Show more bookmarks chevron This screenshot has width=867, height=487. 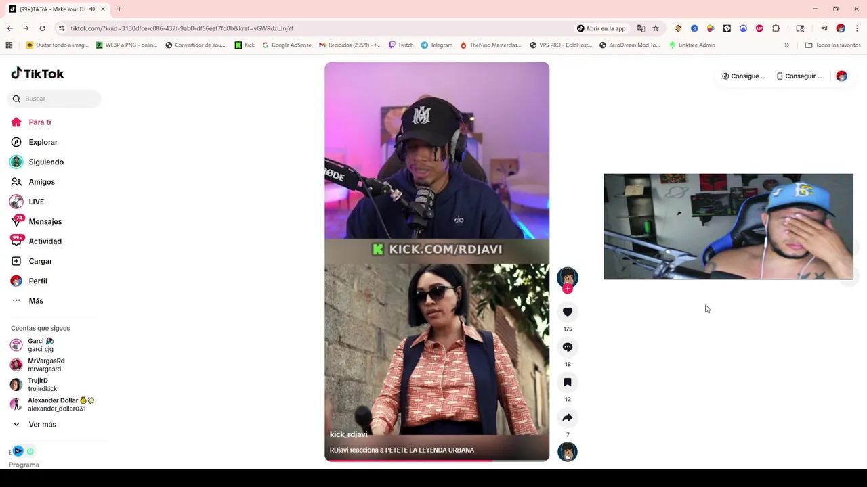pos(787,45)
